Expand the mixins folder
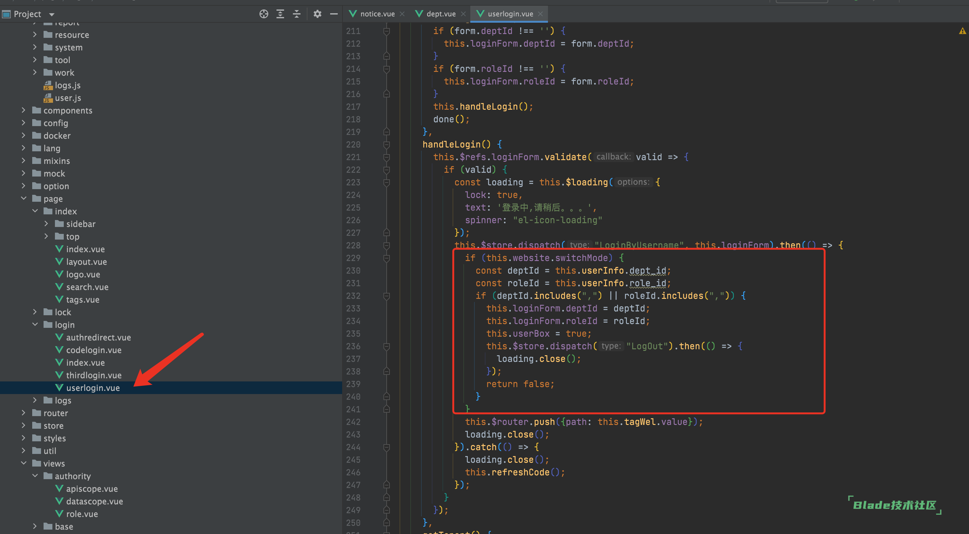Screen dimensions: 969x534 [x=24, y=161]
